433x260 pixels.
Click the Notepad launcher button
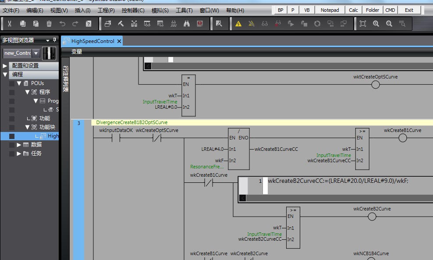[x=330, y=10]
